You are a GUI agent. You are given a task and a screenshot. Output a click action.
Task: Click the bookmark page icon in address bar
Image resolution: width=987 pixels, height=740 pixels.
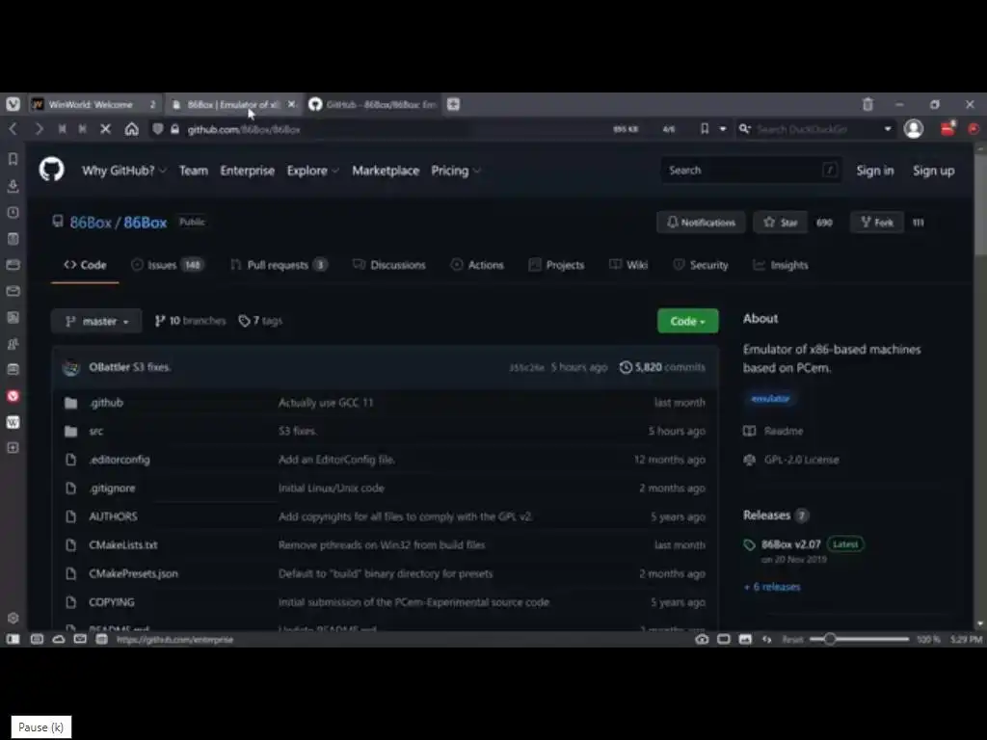coord(705,129)
